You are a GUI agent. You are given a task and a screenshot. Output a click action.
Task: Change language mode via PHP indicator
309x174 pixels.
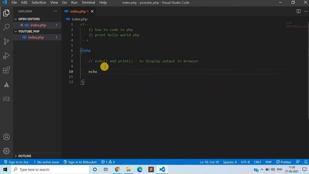click(268, 162)
